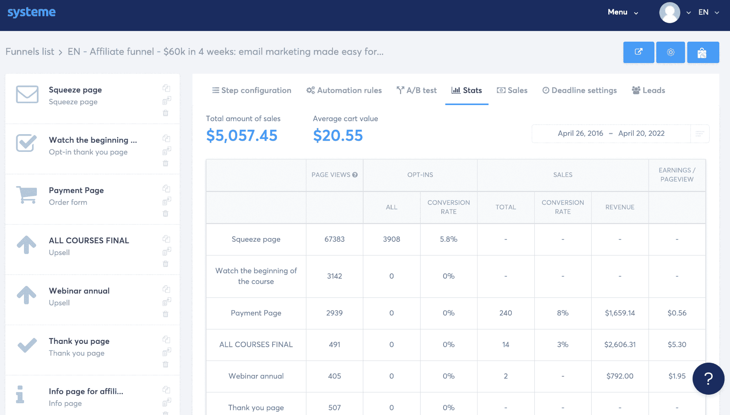Select the ALL COURSES FINAL upsell step
The image size is (730, 415).
[88, 240]
